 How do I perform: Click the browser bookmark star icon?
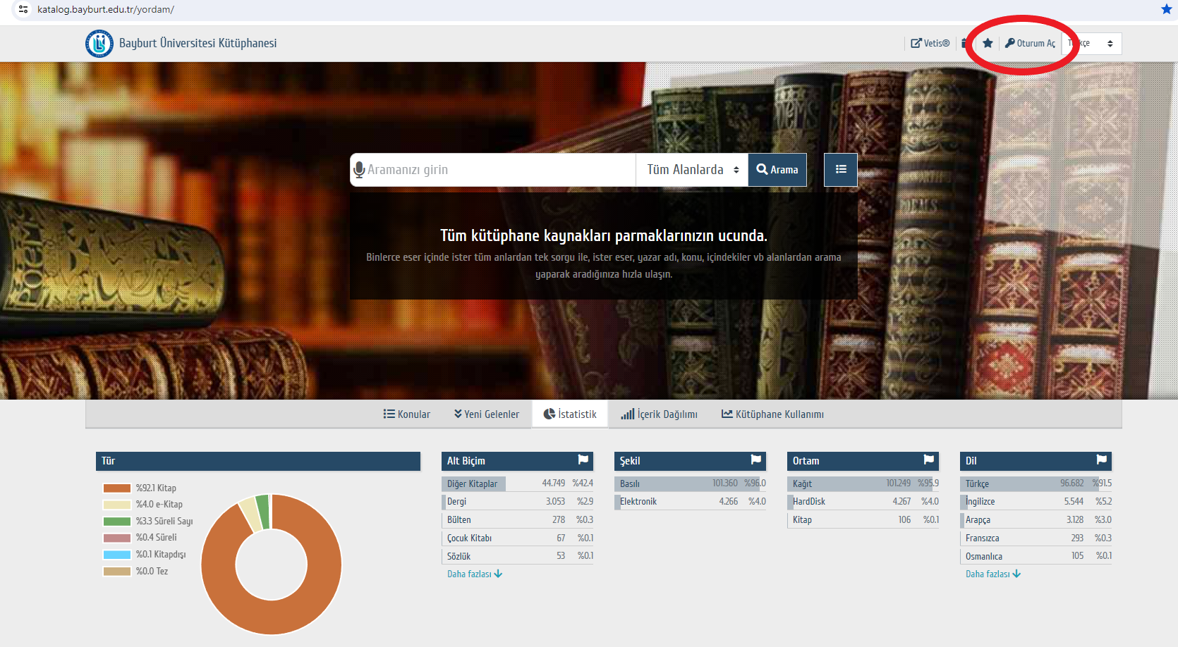1166,9
